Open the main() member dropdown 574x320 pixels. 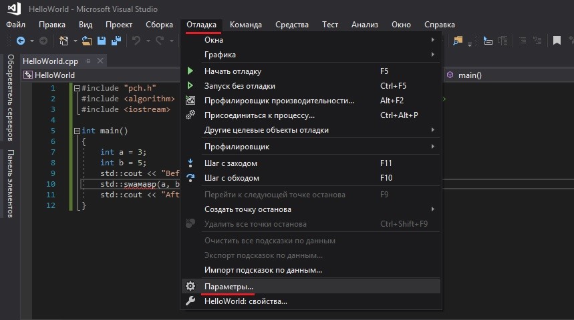click(508, 75)
